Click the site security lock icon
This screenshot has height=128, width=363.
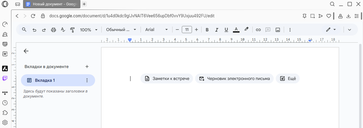click(43, 16)
